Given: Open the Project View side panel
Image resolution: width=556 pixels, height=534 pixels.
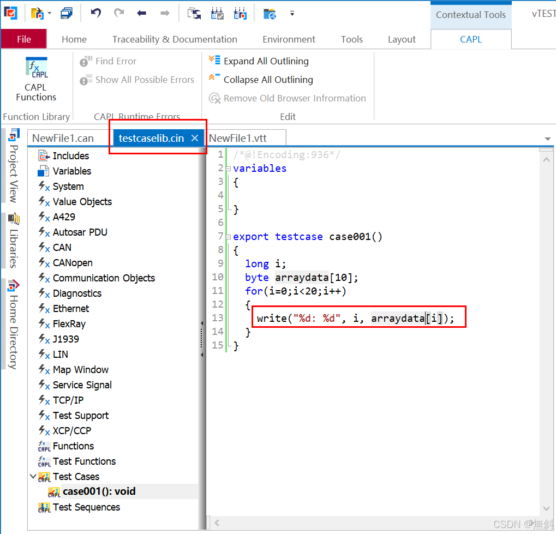Looking at the screenshot, I should coord(14,166).
